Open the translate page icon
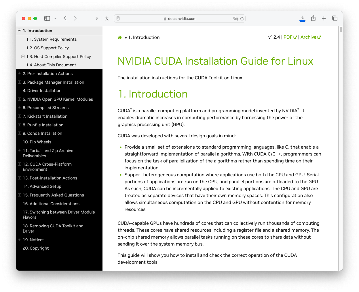The image size is (359, 292). coord(235,18)
